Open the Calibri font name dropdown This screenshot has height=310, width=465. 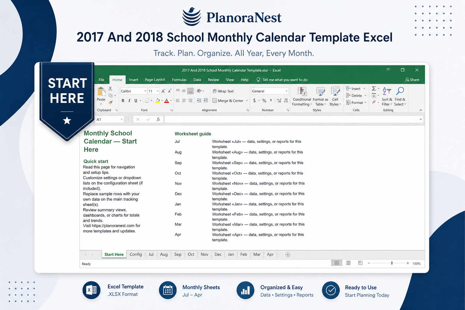(145, 91)
